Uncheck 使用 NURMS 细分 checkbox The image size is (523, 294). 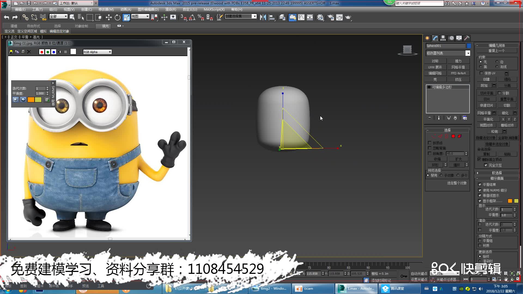[480, 190]
